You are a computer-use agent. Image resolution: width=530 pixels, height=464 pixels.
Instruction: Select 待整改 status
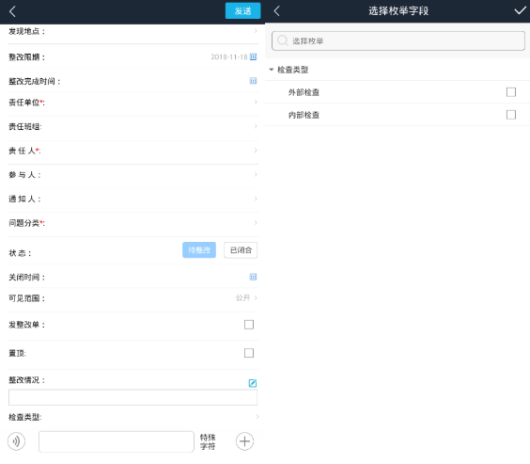[199, 250]
